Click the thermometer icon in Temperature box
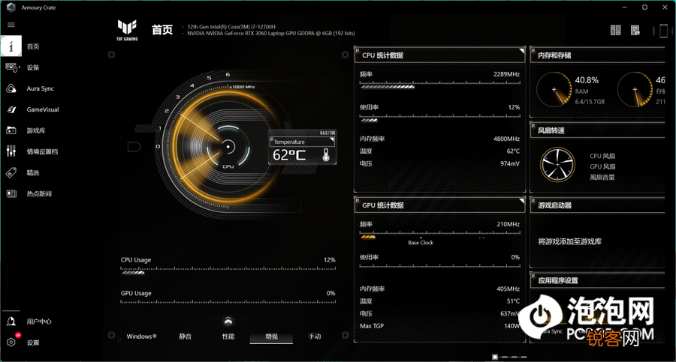The image size is (676, 362). (326, 155)
